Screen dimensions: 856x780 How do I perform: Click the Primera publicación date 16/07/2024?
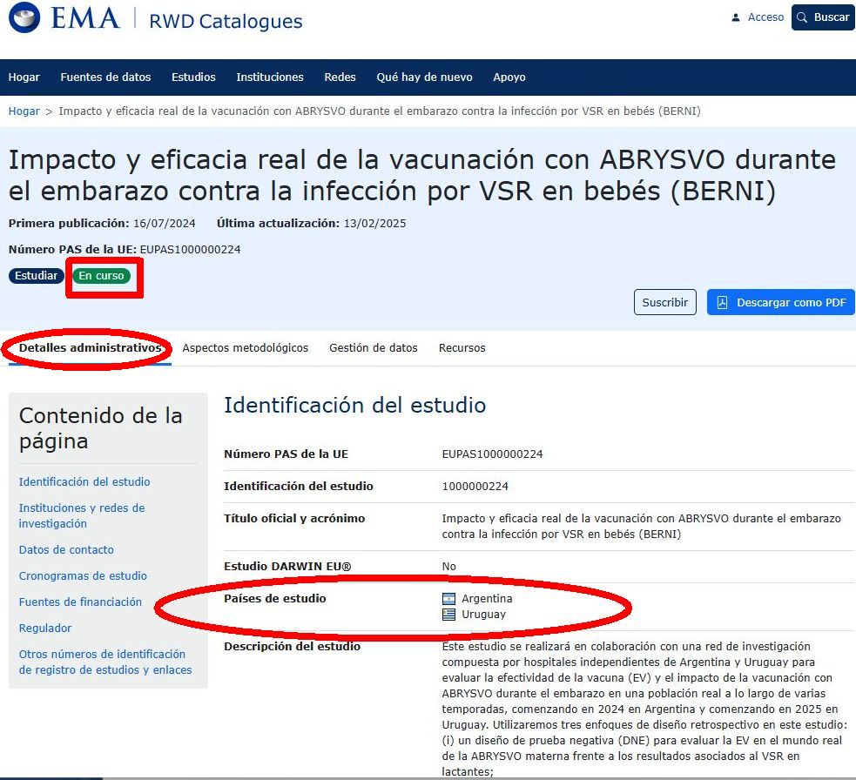click(x=165, y=223)
